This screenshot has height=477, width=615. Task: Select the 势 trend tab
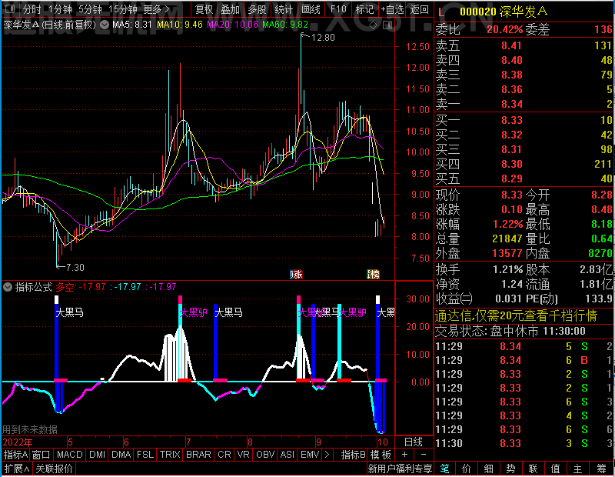(510, 469)
